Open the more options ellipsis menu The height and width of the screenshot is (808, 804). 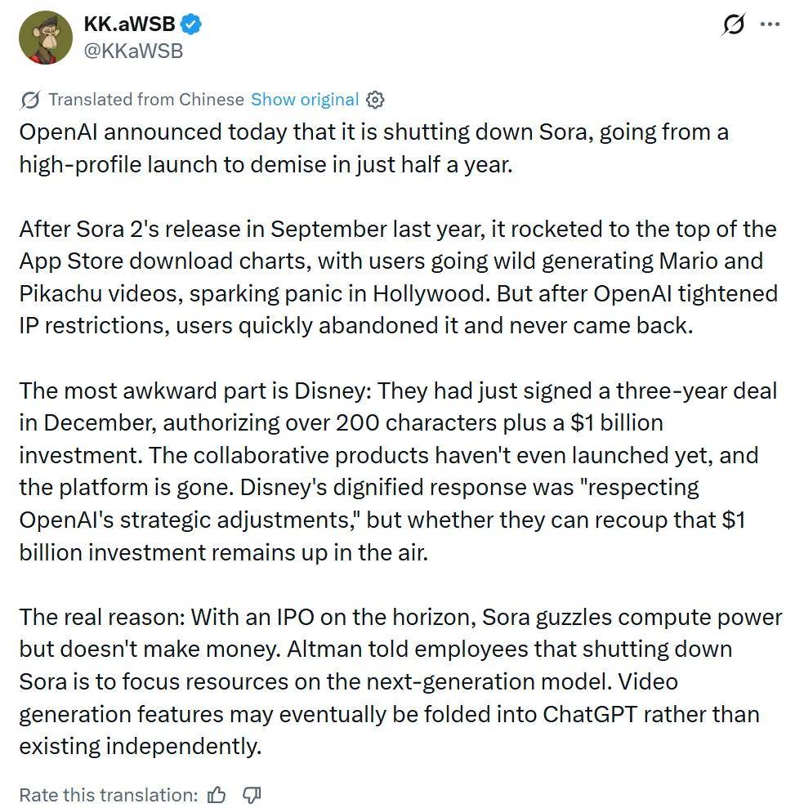pos(770,25)
